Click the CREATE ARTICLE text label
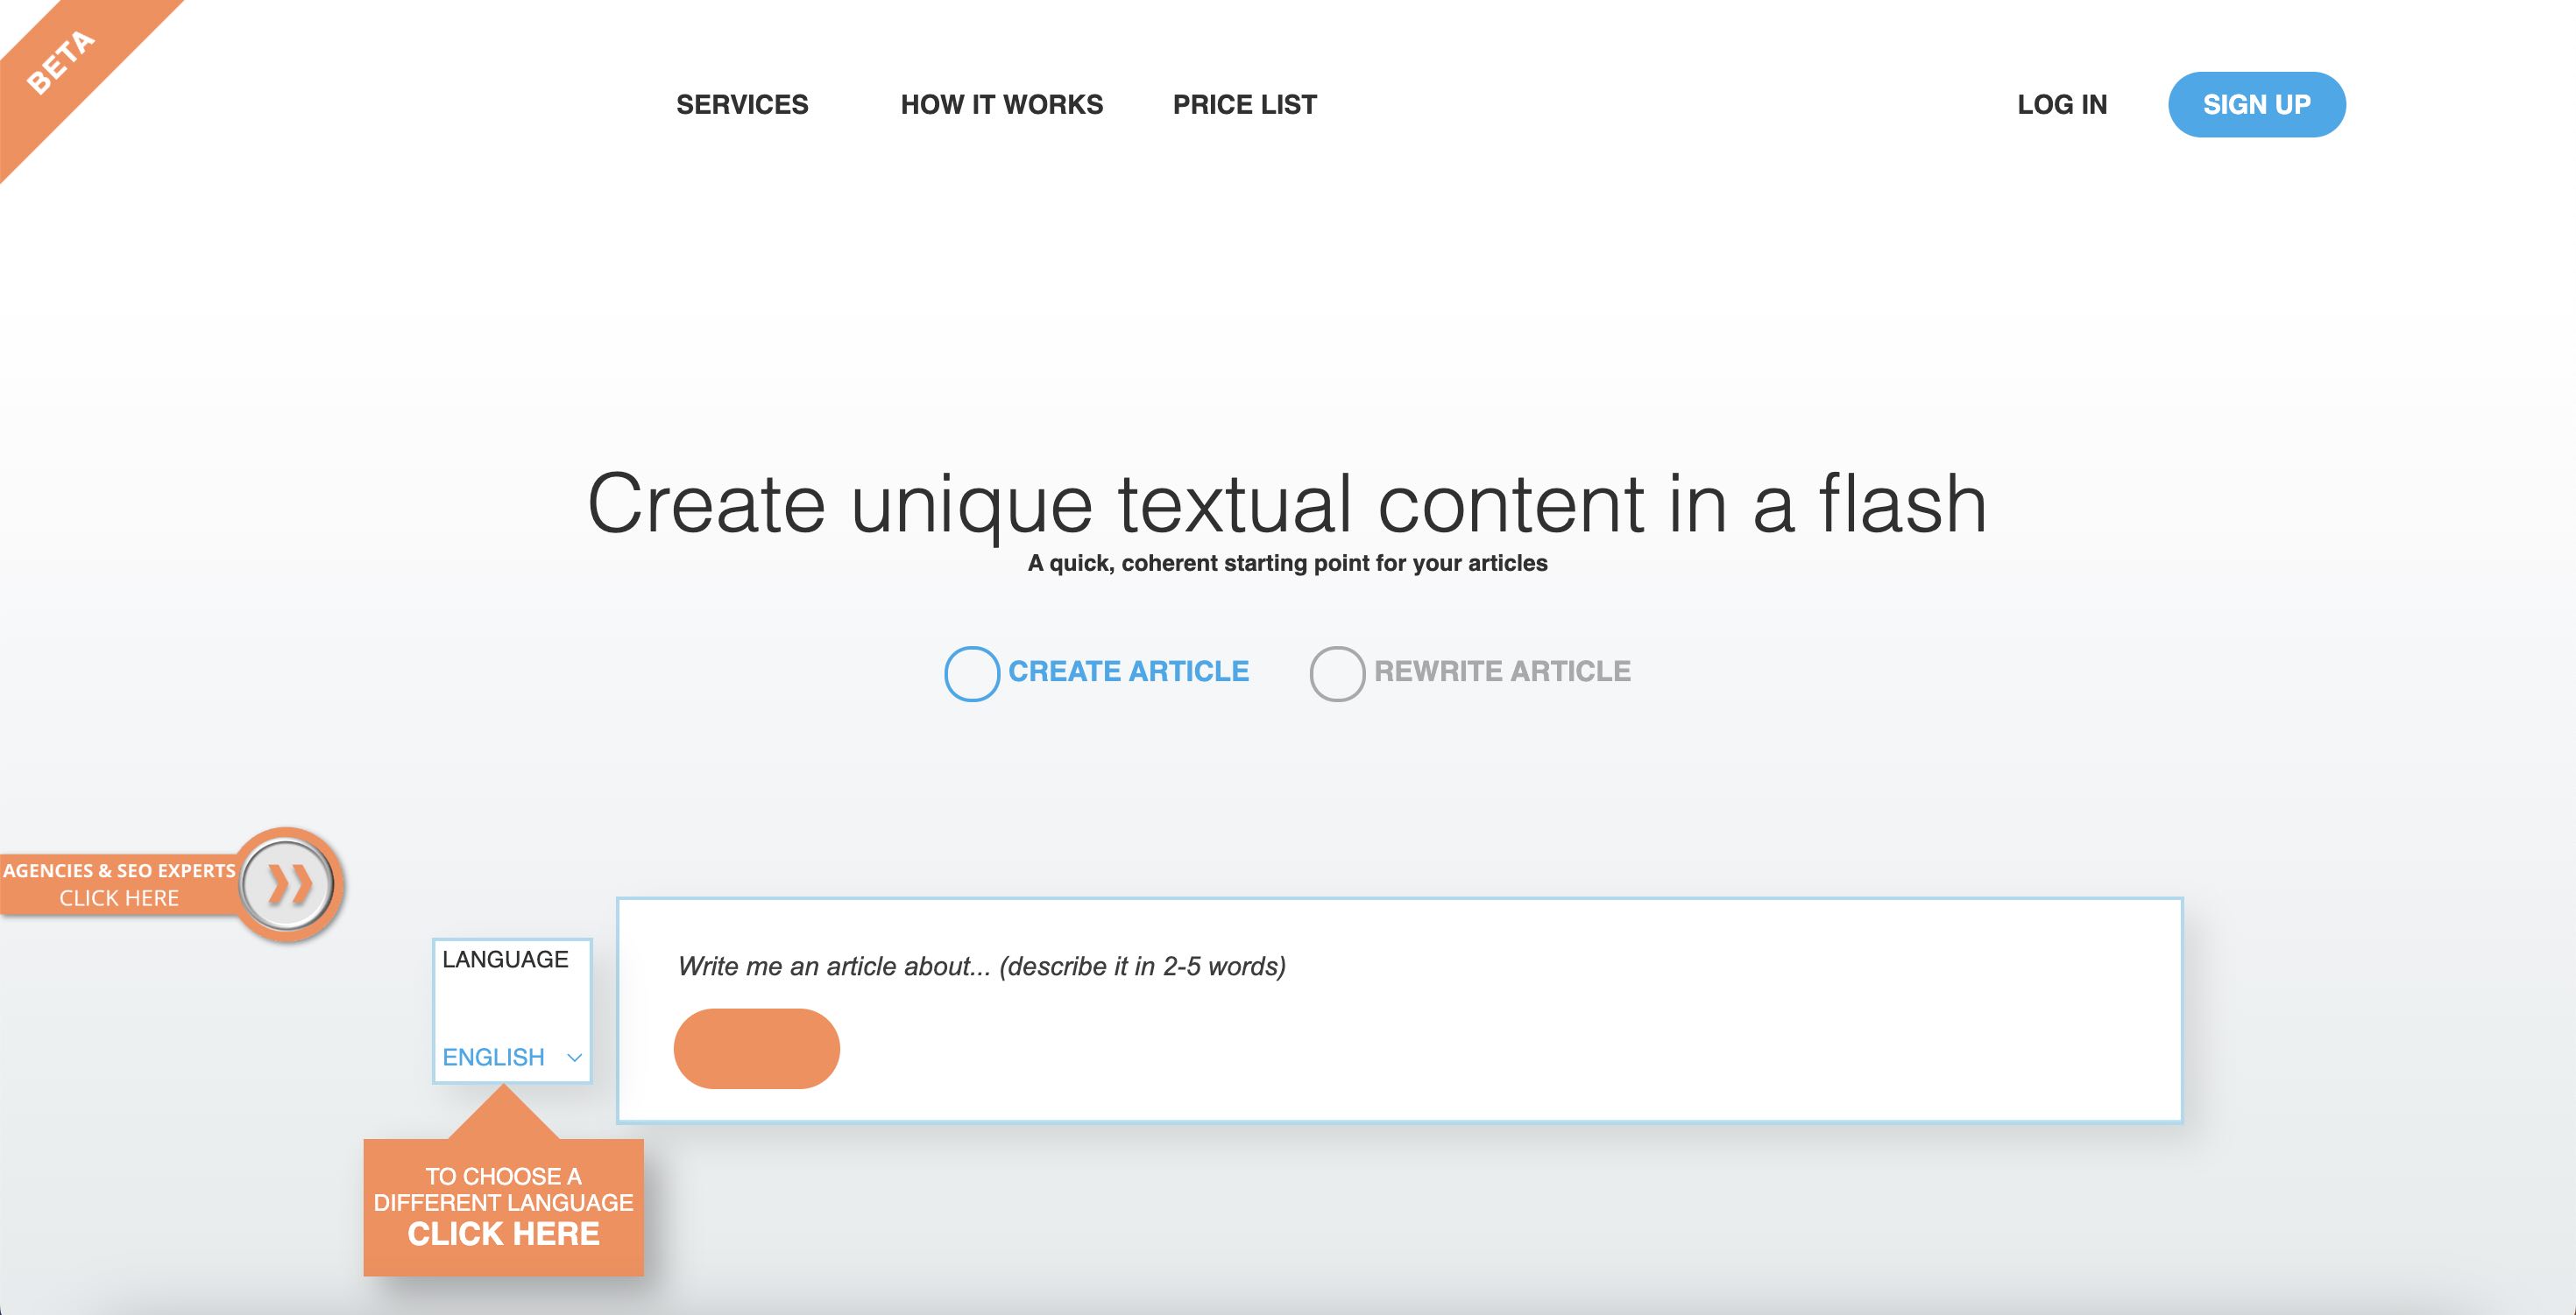This screenshot has height=1315, width=2576. pos(1128,672)
